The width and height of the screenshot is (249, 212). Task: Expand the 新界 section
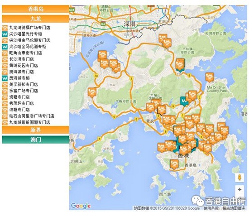tap(36, 130)
